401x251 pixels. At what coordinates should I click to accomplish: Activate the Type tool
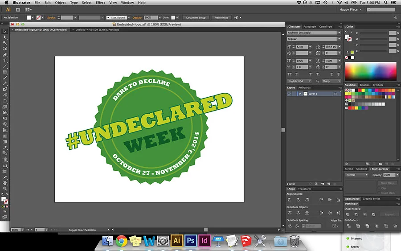pyautogui.click(x=4, y=61)
